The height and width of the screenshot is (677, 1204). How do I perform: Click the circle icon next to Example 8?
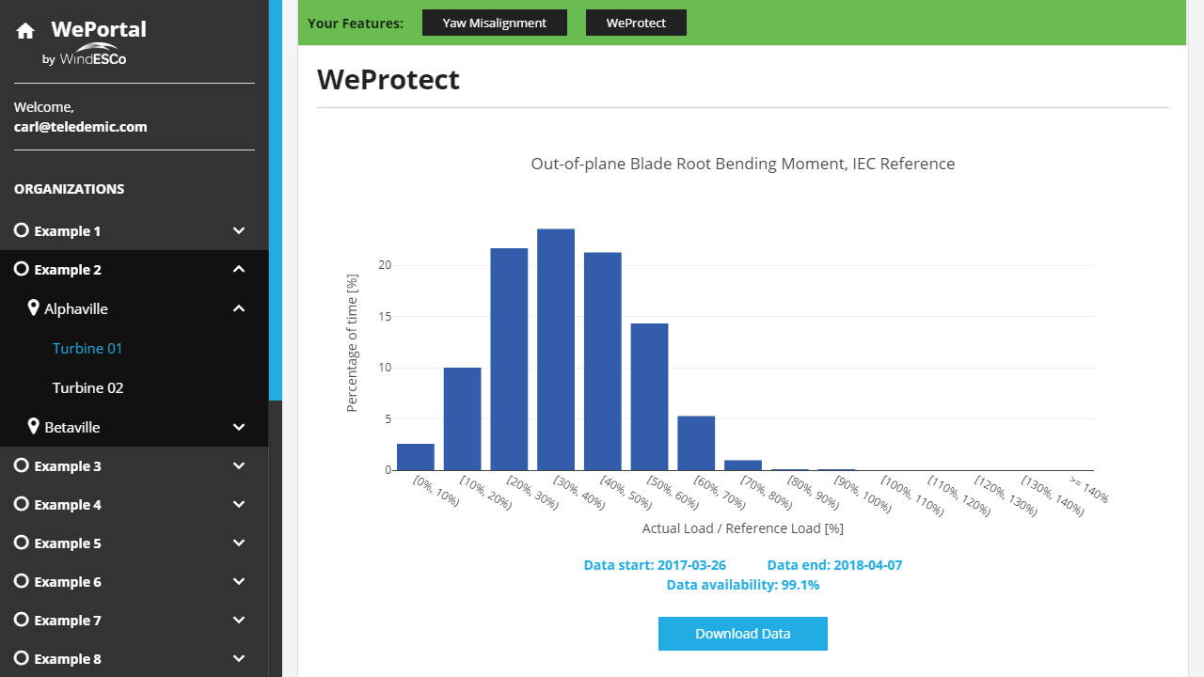pyautogui.click(x=22, y=658)
